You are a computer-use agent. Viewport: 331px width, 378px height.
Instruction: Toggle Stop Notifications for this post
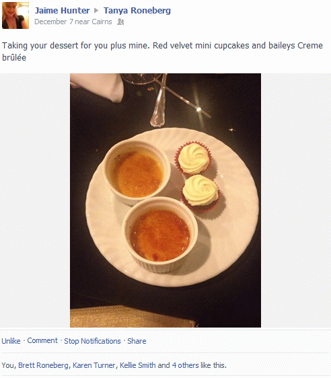point(92,341)
